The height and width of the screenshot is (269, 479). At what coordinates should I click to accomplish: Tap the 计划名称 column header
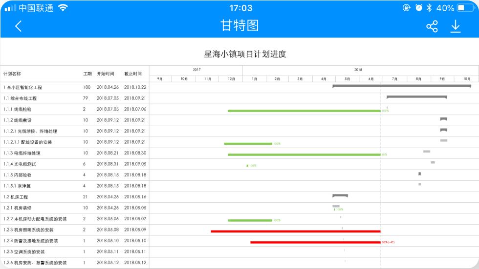[x=12, y=74]
